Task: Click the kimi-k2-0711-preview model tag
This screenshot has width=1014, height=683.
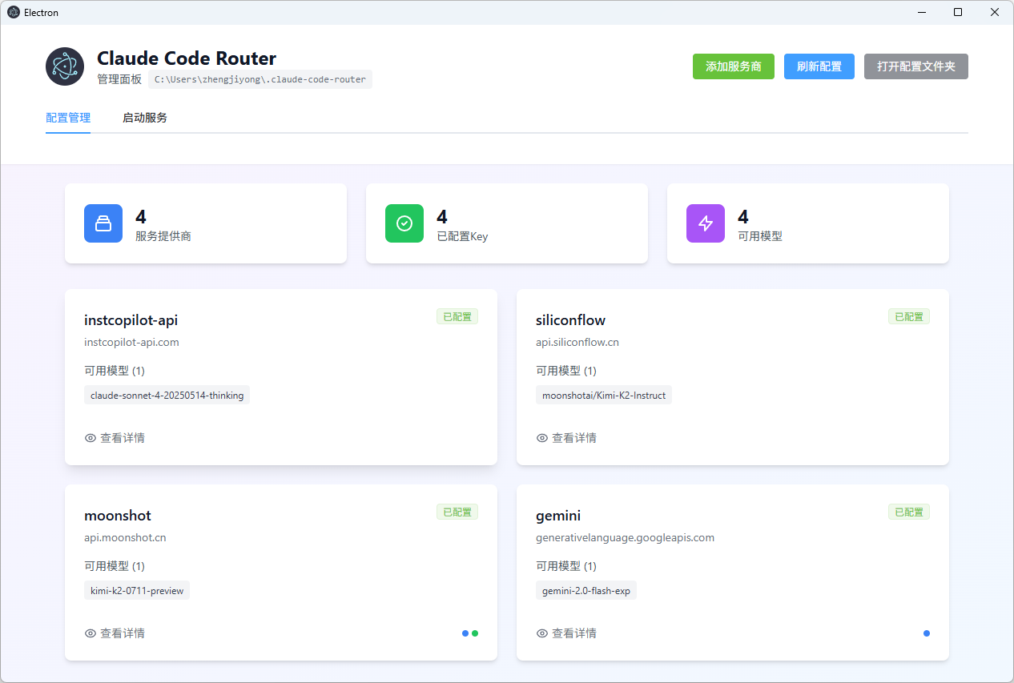Action: tap(137, 590)
